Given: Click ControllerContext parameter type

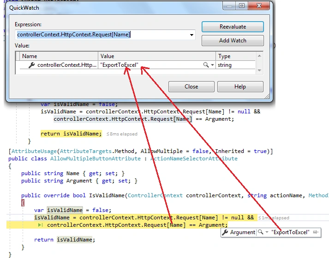Looking at the screenshot, I should tap(155, 195).
